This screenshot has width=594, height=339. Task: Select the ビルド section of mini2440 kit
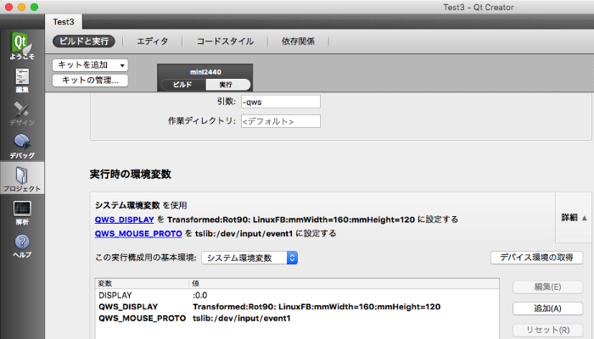[x=183, y=85]
